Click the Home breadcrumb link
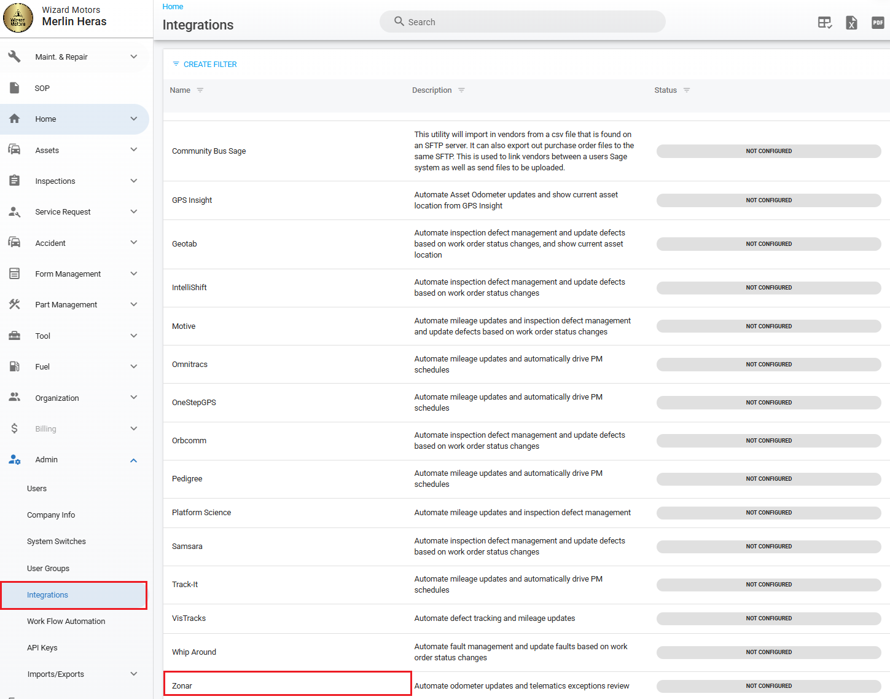 173,7
